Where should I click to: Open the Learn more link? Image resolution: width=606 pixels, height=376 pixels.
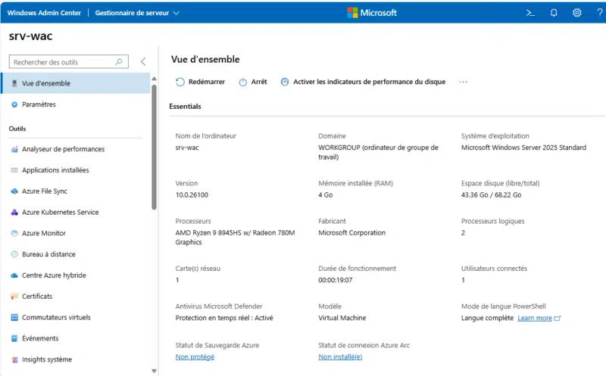[x=535, y=318]
